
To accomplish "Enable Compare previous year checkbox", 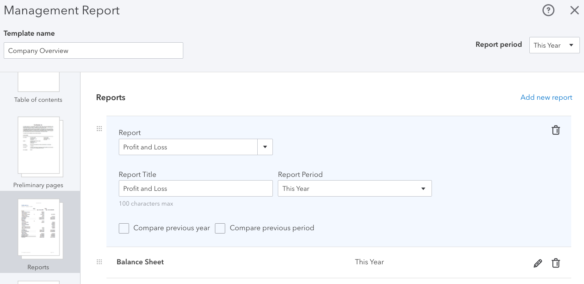I will (124, 228).
